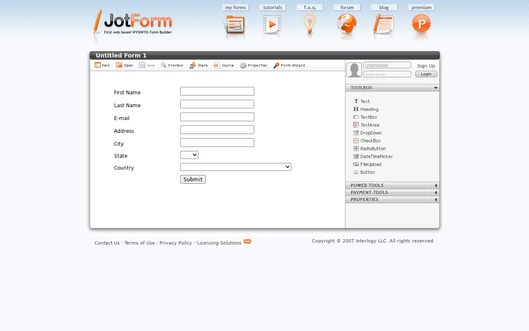This screenshot has height=331, width=529.
Task: Select the TextBox tool in Toolbox
Action: pos(365,117)
